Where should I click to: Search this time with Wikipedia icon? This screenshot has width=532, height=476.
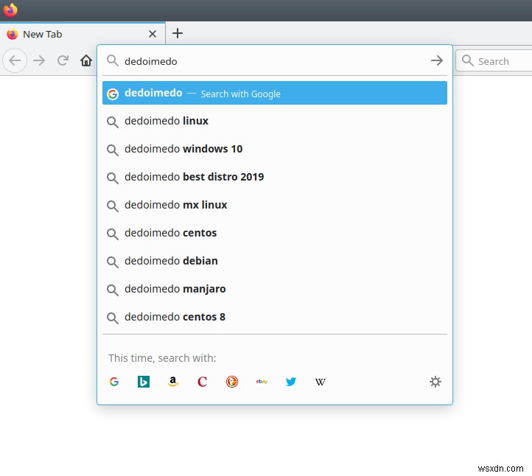tap(321, 382)
